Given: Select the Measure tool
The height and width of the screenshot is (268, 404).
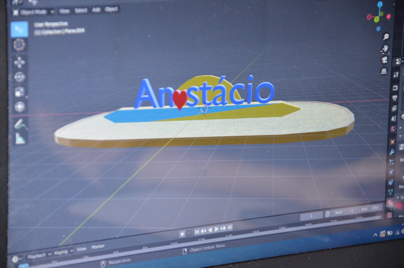Looking at the screenshot, I should 20,138.
